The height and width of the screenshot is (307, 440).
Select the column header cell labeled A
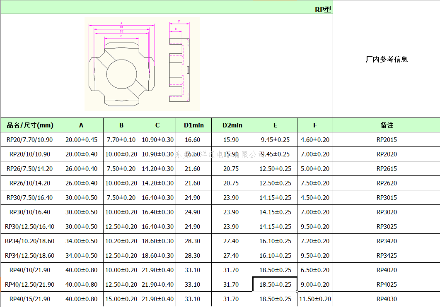[x=81, y=125]
